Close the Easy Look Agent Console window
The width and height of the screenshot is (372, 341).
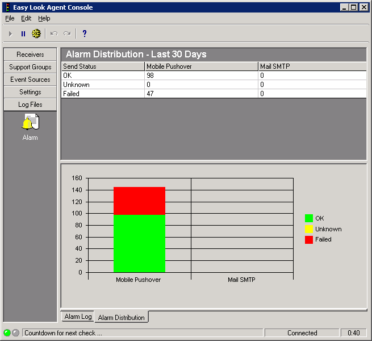(x=363, y=7)
